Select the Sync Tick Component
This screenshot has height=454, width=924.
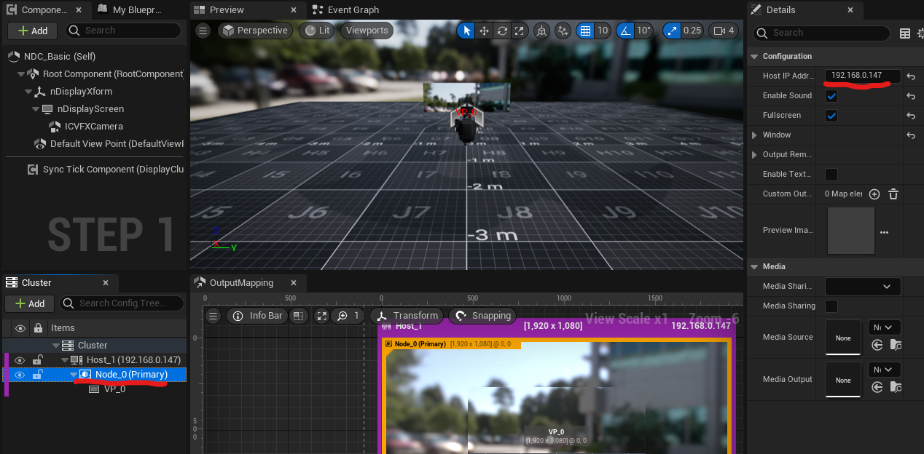tap(107, 170)
